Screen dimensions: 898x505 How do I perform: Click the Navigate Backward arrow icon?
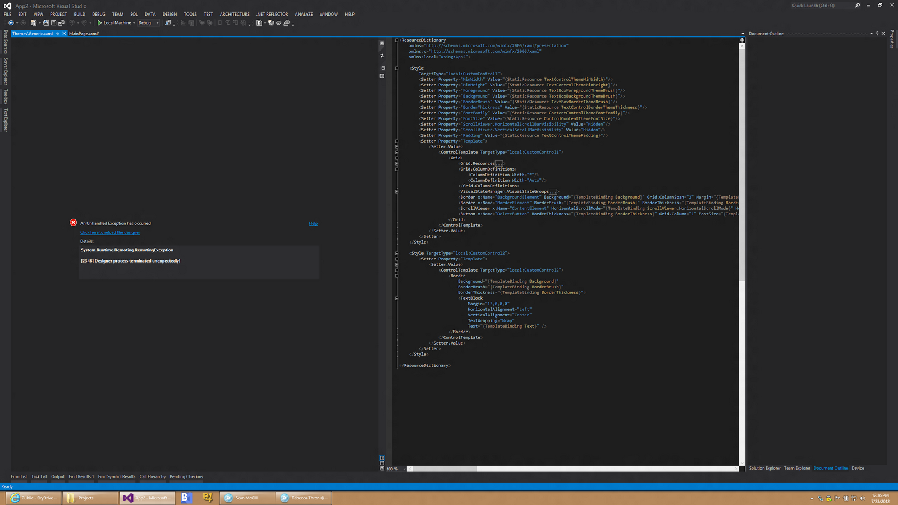pos(11,23)
